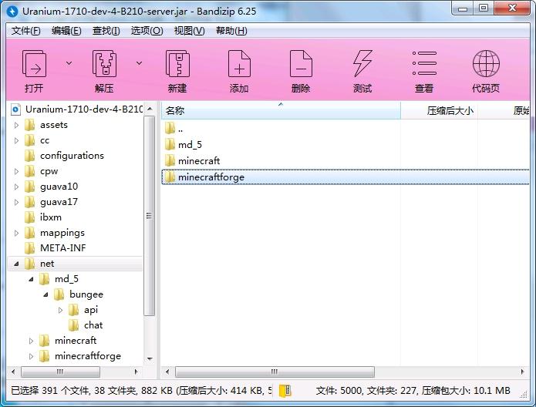Image resolution: width=536 pixels, height=407 pixels.
Task: Expand the api tree node
Action: pos(60,311)
